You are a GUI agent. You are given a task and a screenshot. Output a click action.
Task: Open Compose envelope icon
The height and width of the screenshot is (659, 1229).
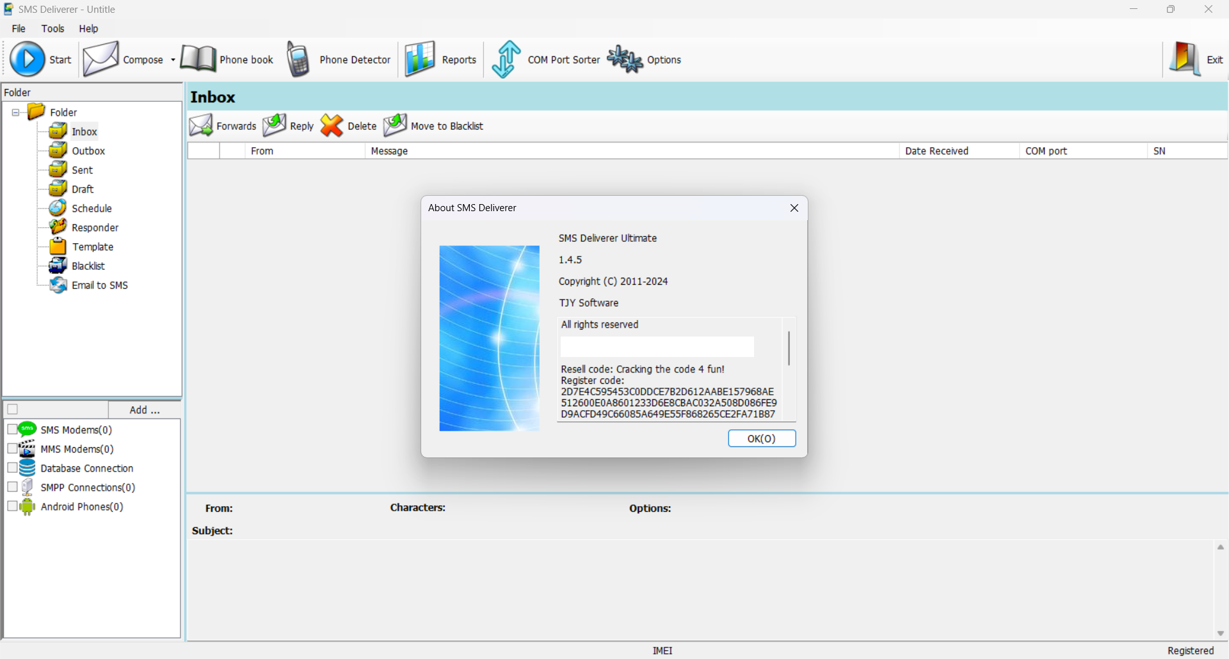pos(101,59)
